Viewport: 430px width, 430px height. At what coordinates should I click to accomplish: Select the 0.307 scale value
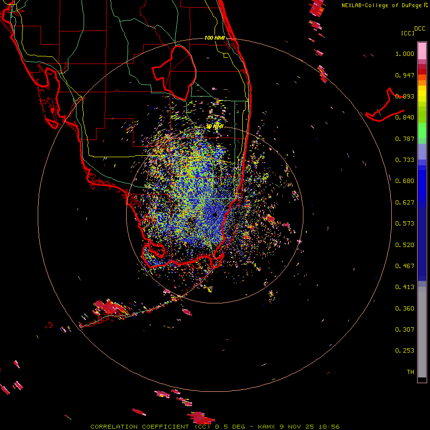point(405,330)
